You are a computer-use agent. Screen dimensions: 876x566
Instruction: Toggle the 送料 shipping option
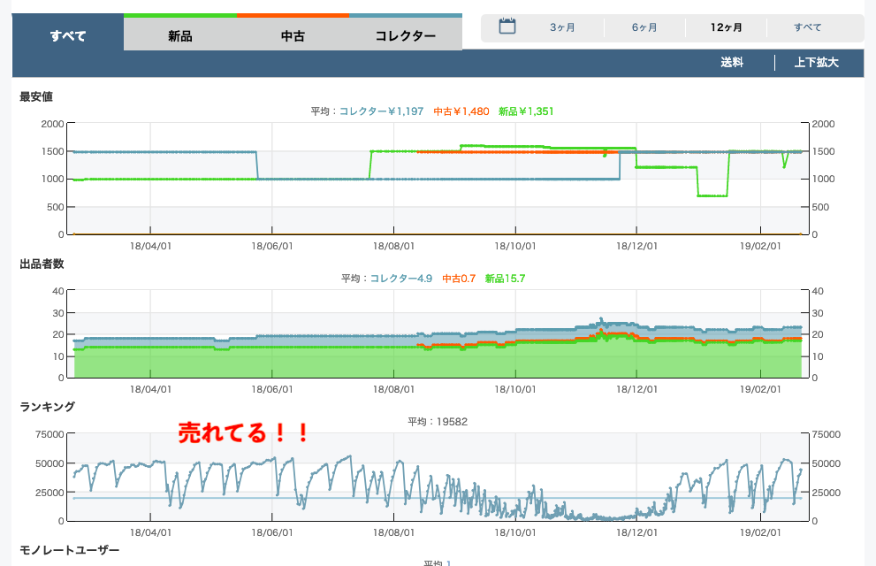coord(732,63)
